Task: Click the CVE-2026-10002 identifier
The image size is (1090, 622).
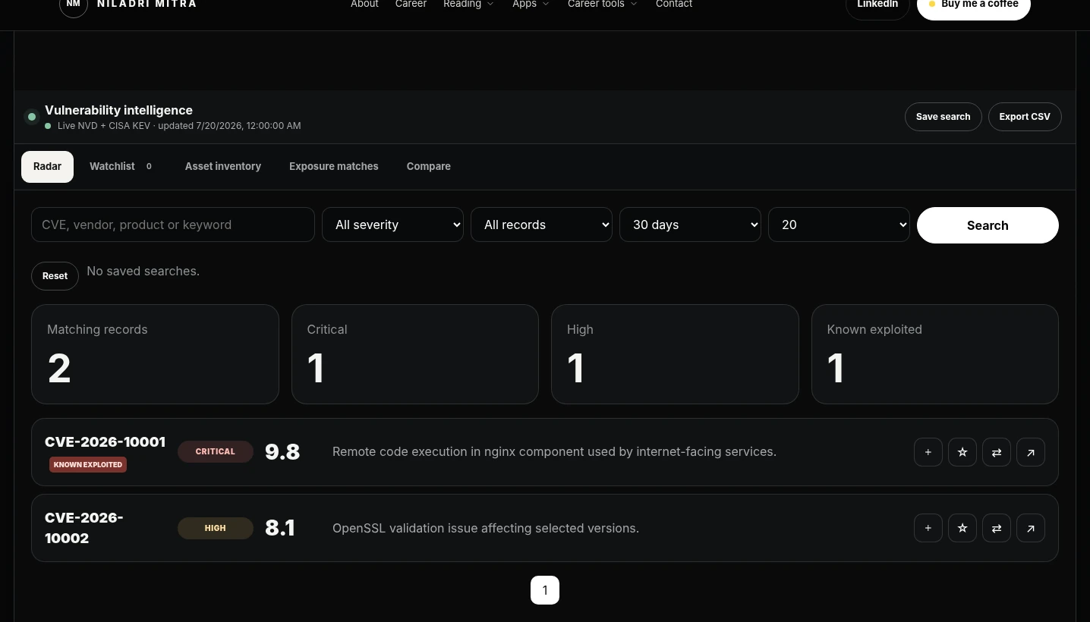Action: point(83,528)
